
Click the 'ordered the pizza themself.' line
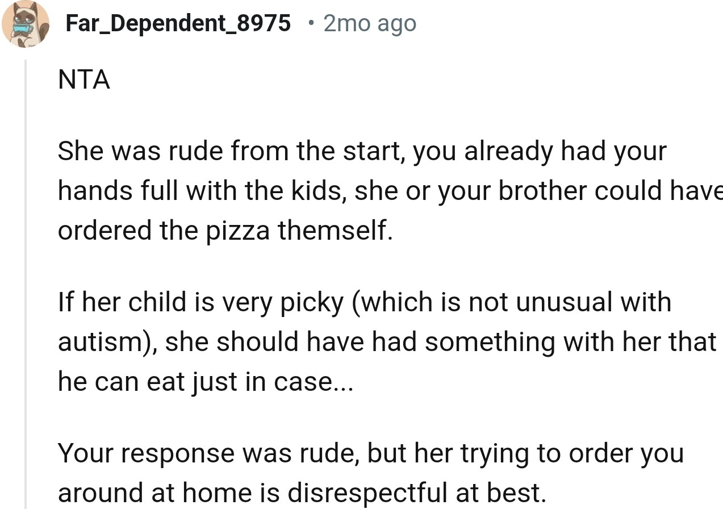pyautogui.click(x=225, y=231)
